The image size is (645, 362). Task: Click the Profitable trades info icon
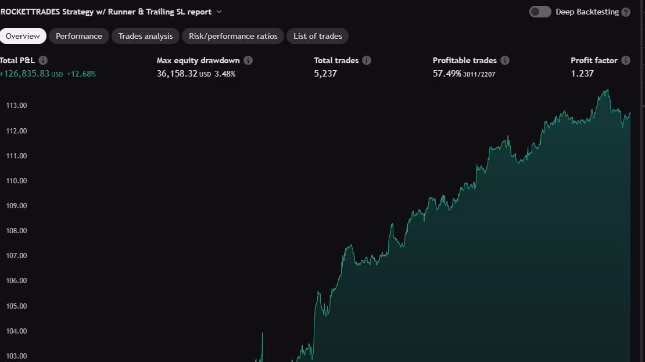click(505, 60)
